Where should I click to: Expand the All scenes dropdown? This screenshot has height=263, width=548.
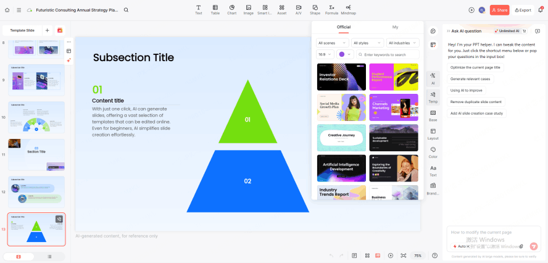332,43
